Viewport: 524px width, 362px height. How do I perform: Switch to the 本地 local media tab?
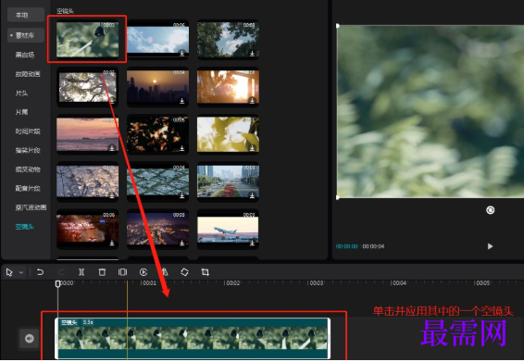tap(26, 15)
